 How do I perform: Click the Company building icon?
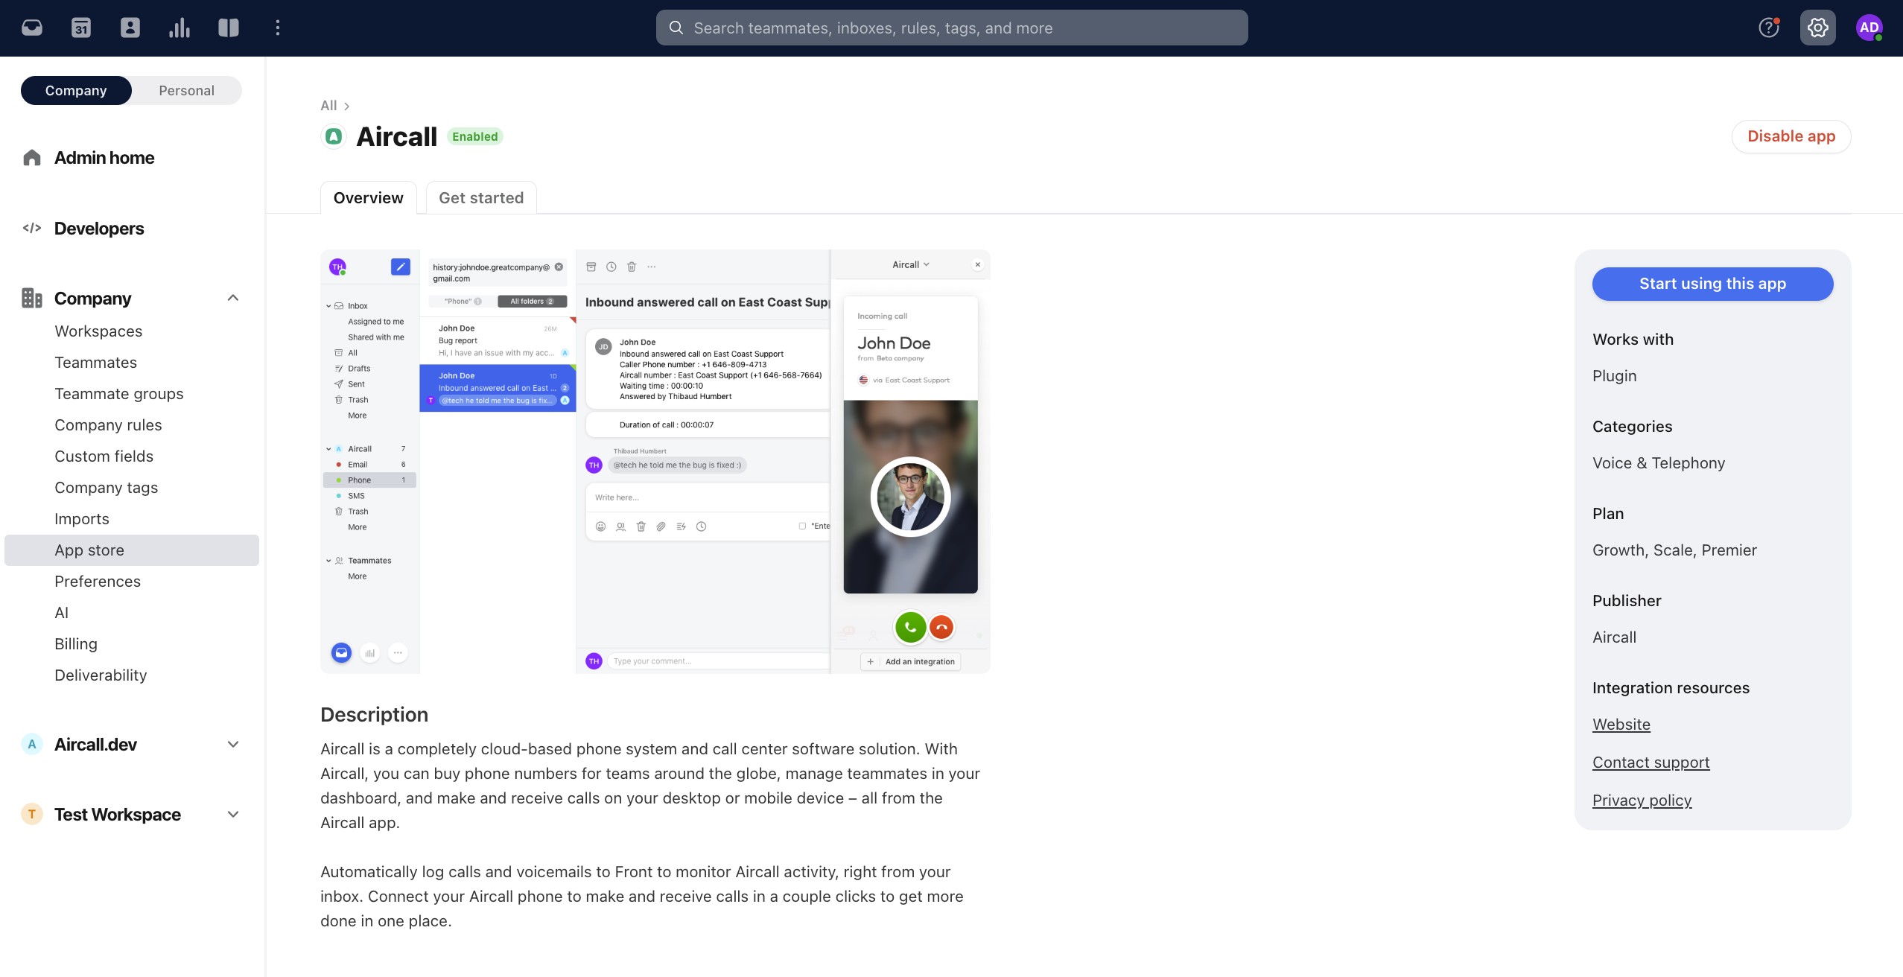pos(32,298)
